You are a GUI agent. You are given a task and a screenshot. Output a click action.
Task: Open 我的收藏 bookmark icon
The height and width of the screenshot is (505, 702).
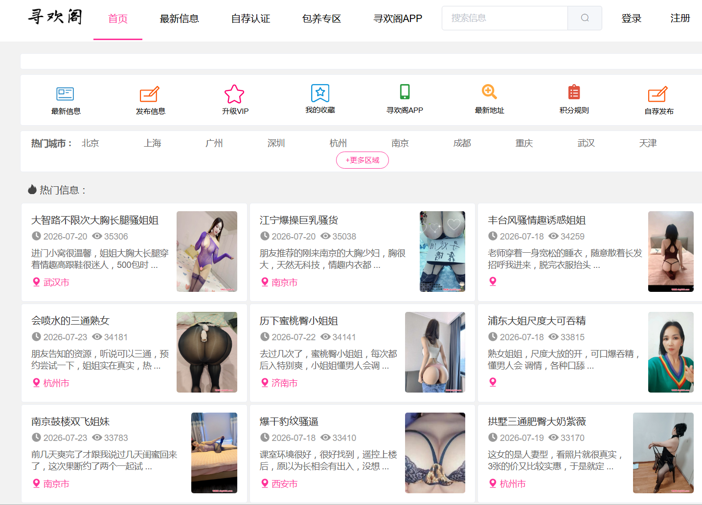point(320,93)
